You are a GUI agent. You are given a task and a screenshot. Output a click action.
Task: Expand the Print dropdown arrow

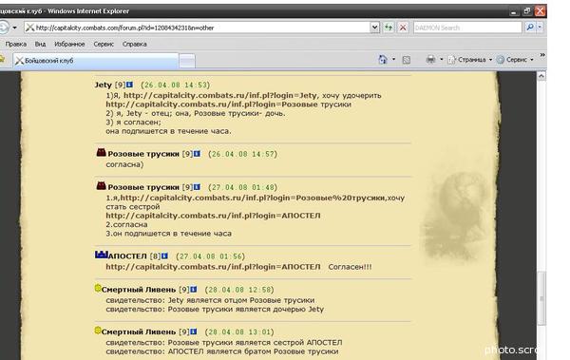tap(442, 59)
